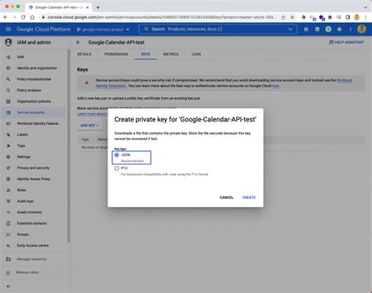This screenshot has height=293, width=372.
Task: Click the Settings gear icon in sidebar
Action: click(9, 157)
